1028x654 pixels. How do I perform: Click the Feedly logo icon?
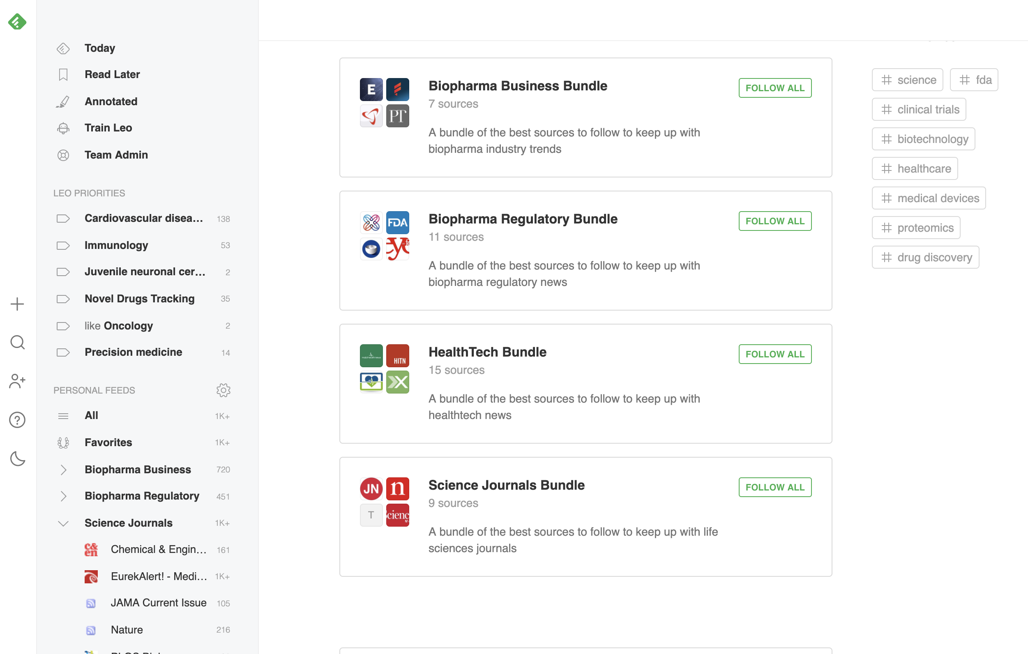tap(17, 21)
